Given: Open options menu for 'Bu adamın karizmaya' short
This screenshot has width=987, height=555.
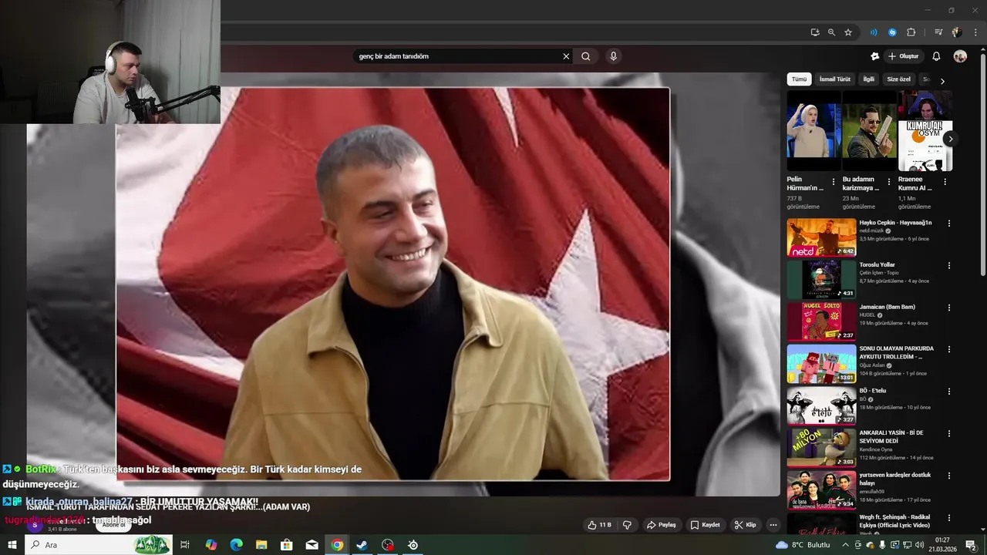Looking at the screenshot, I should coord(888,183).
